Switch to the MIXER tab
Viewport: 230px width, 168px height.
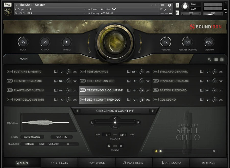[208, 163]
